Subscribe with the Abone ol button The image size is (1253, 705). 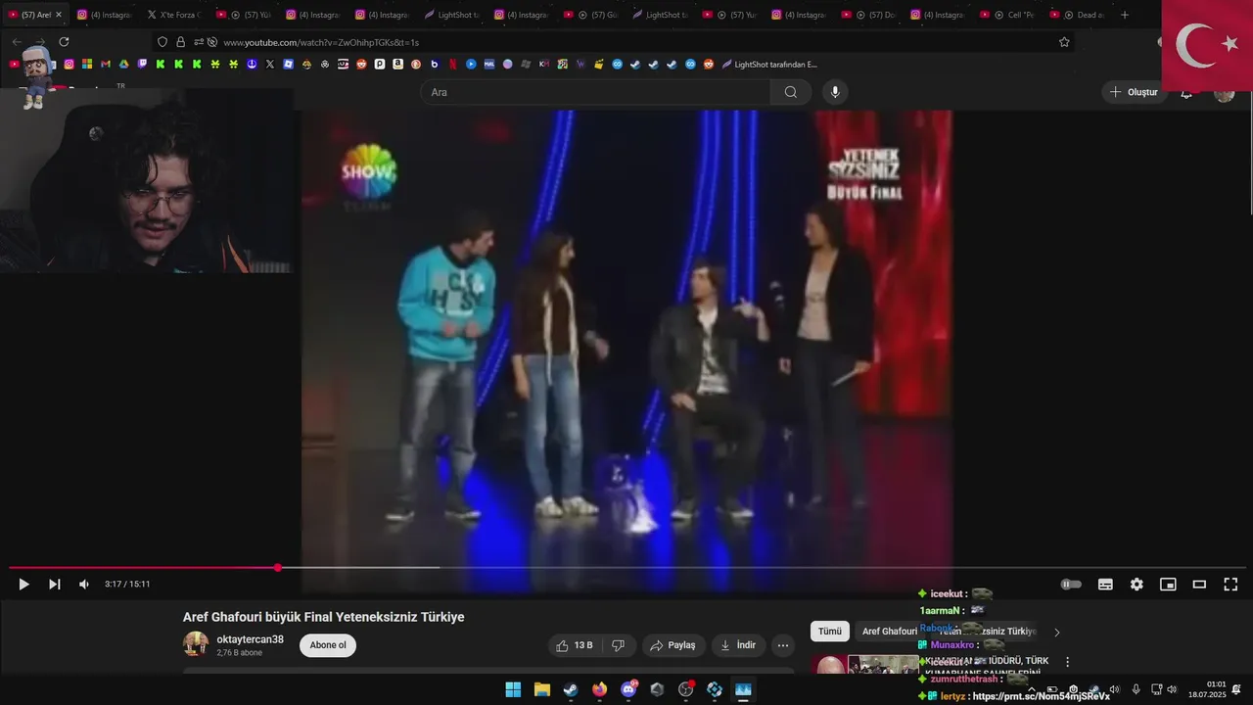pos(328,645)
